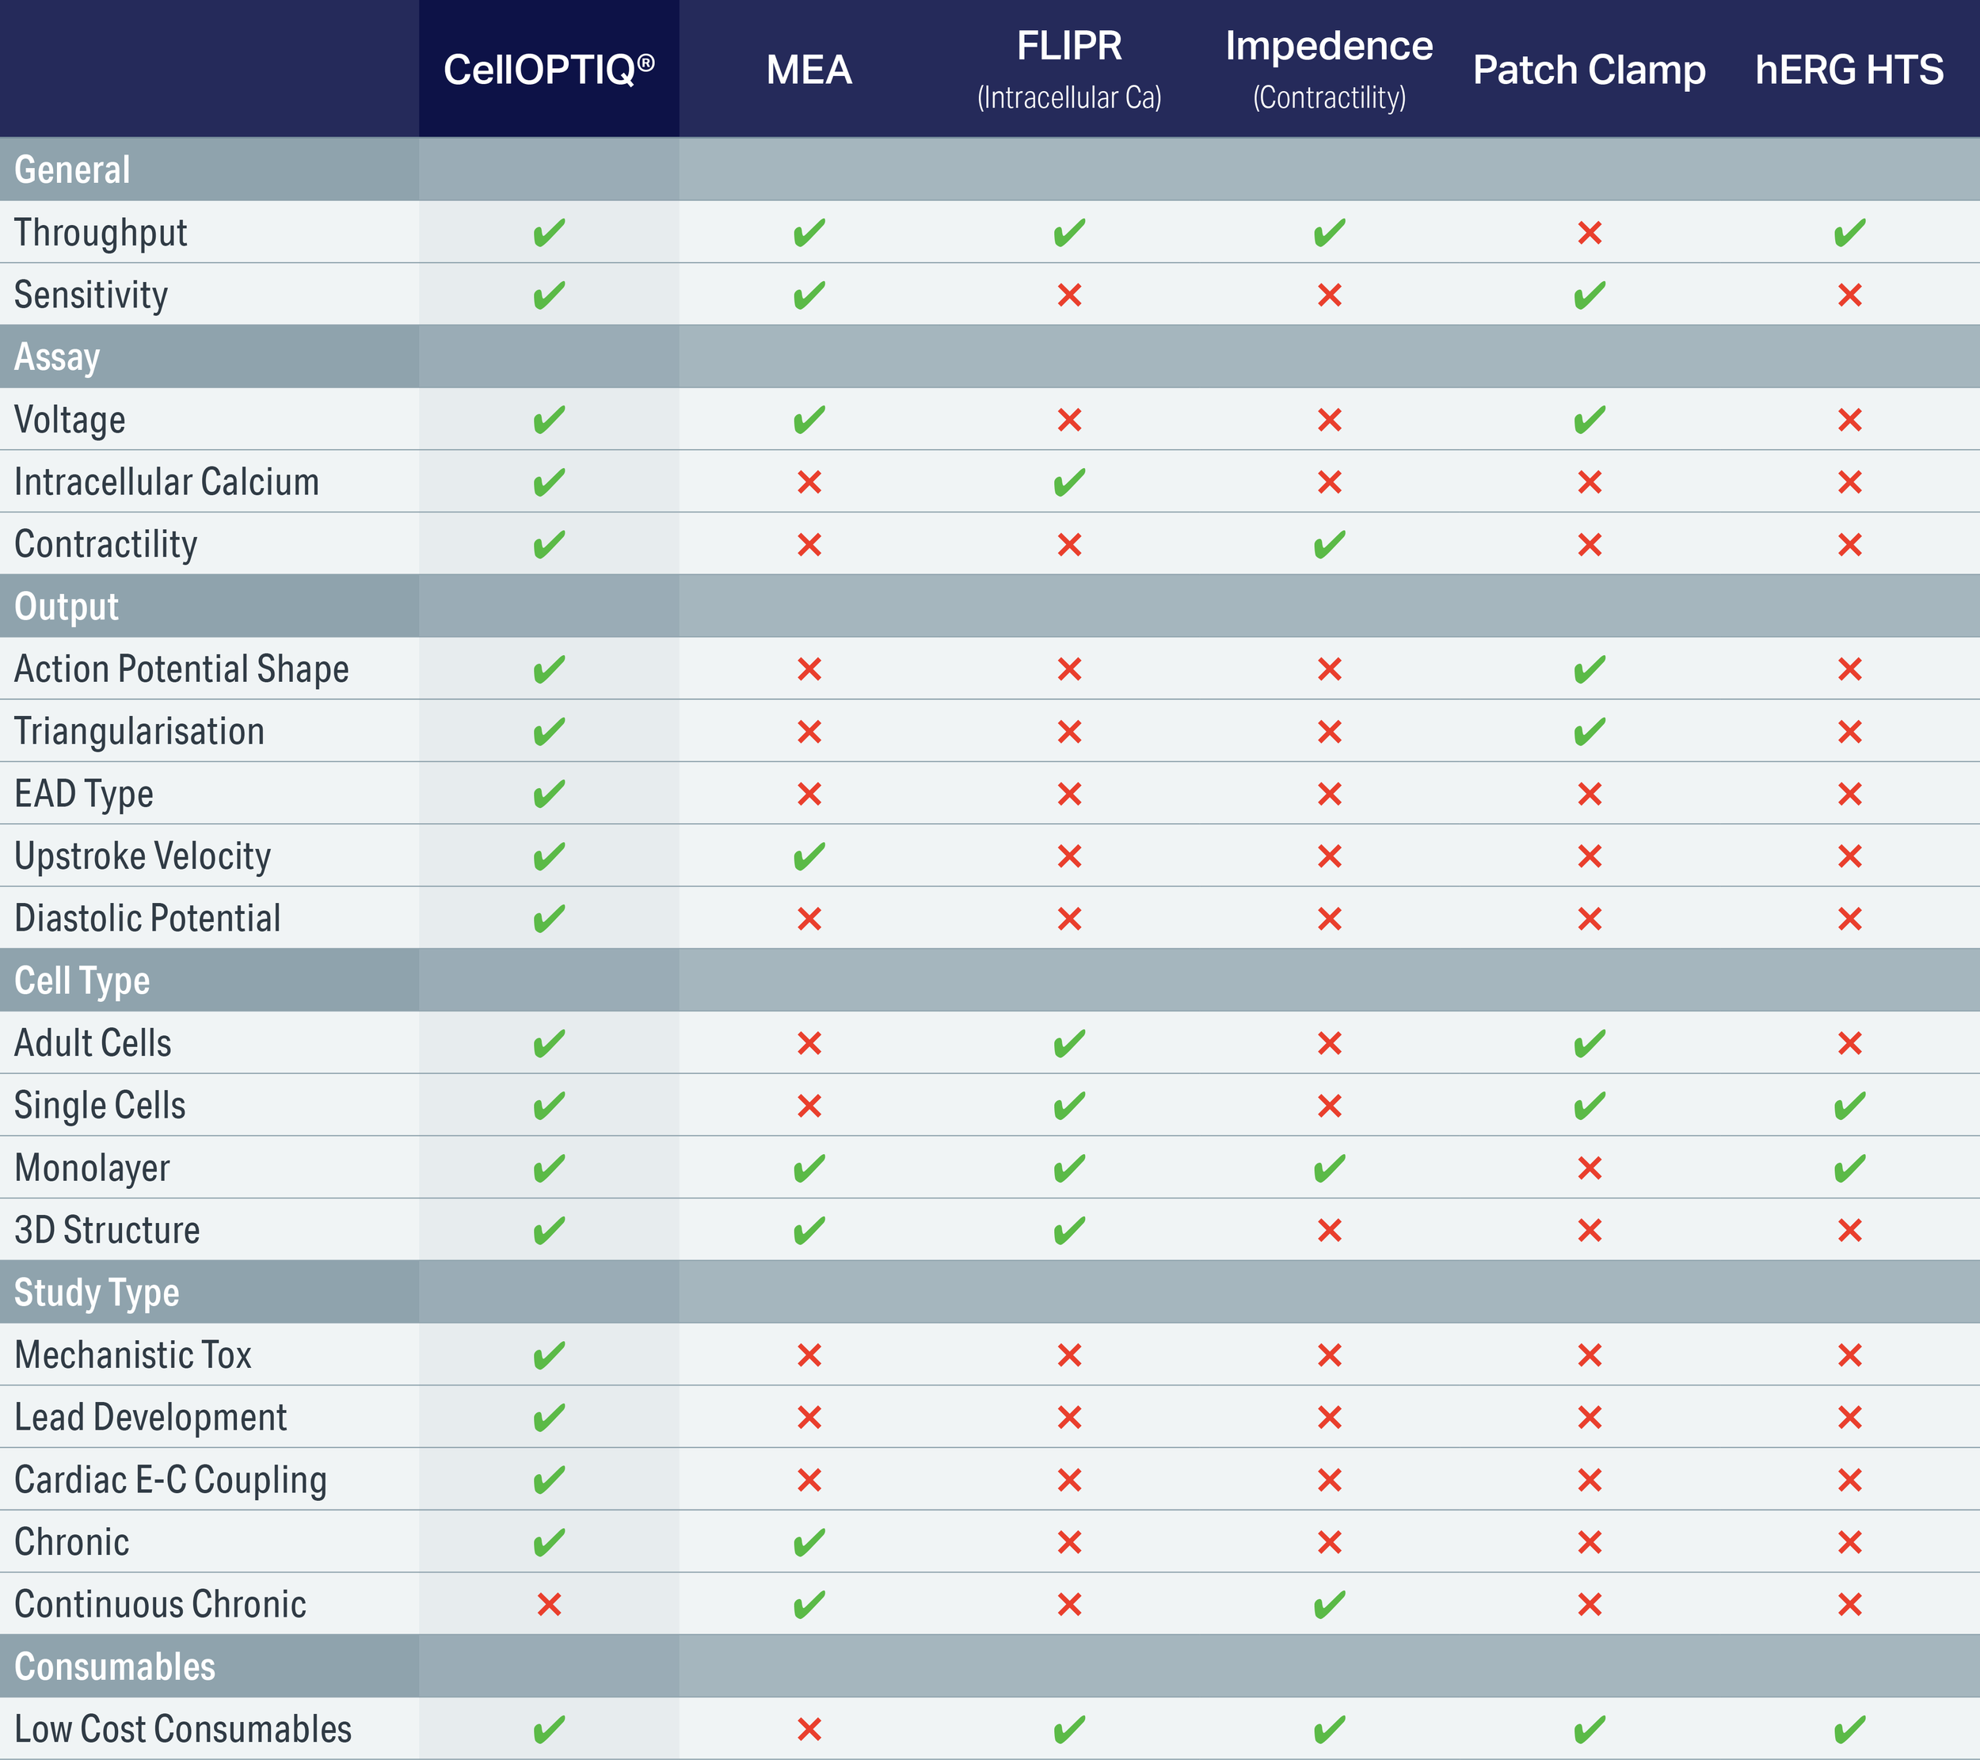1980x1760 pixels.
Task: Click the hERG HTS Low Cost Consumables checkmark
Action: click(1850, 1729)
